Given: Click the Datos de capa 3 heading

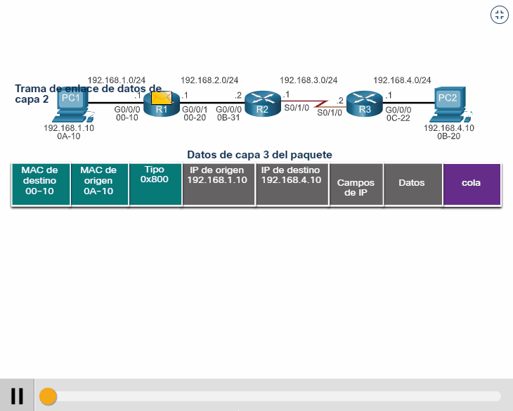Looking at the screenshot, I should coord(259,154).
